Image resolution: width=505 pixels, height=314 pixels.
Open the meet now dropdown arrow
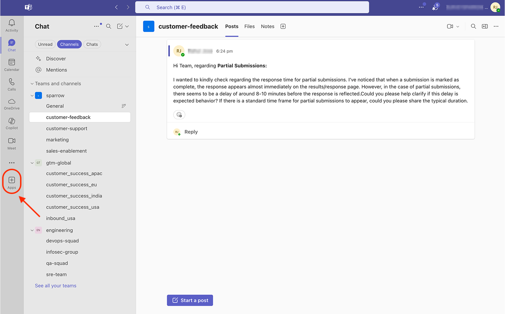(x=458, y=26)
